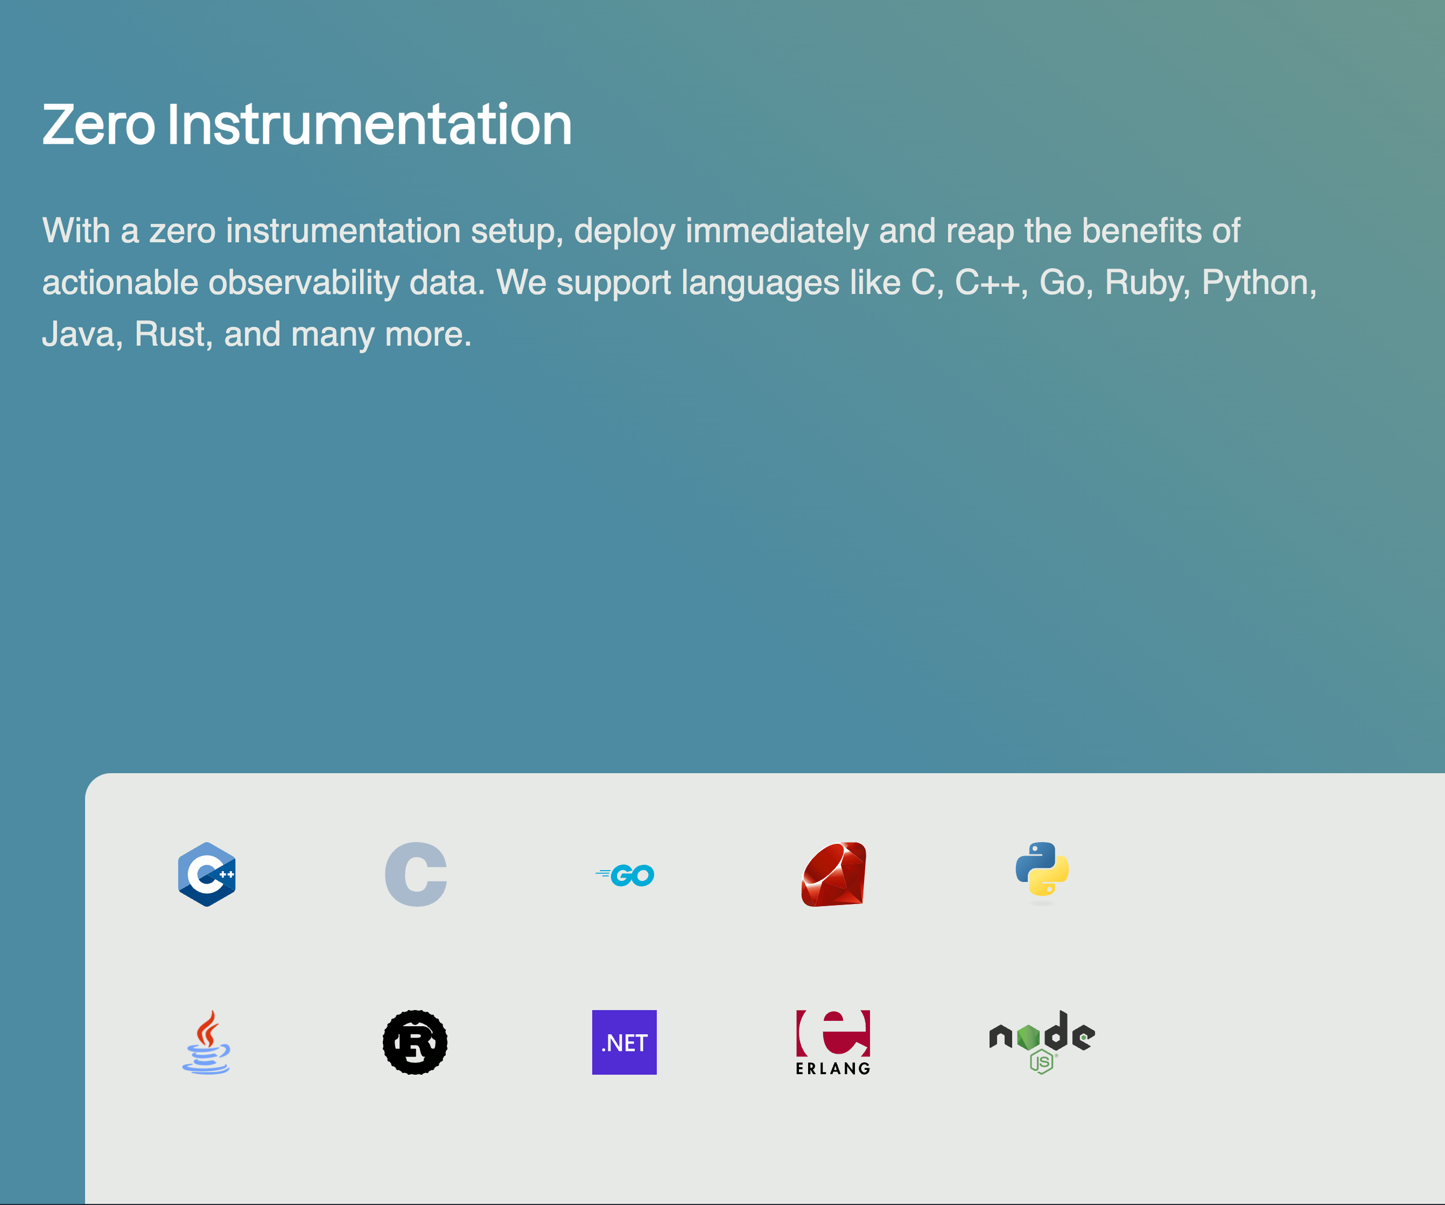Select the Java coffee cup icon
The width and height of the screenshot is (1445, 1205).
pyautogui.click(x=206, y=1042)
